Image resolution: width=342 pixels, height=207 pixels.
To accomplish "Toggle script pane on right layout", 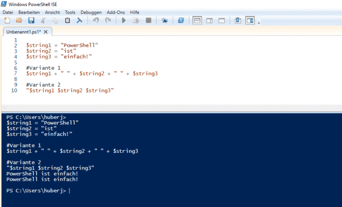I will [x=209, y=20].
